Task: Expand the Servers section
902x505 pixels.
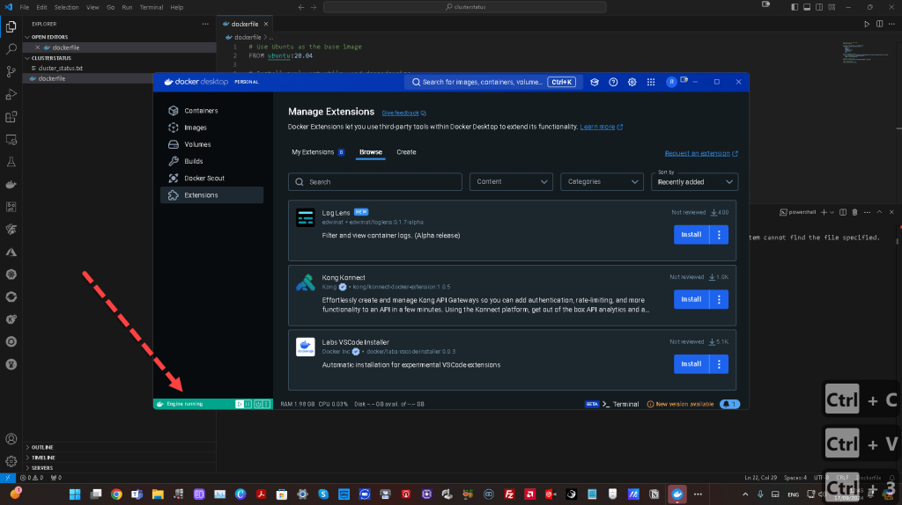Action: pyautogui.click(x=42, y=468)
